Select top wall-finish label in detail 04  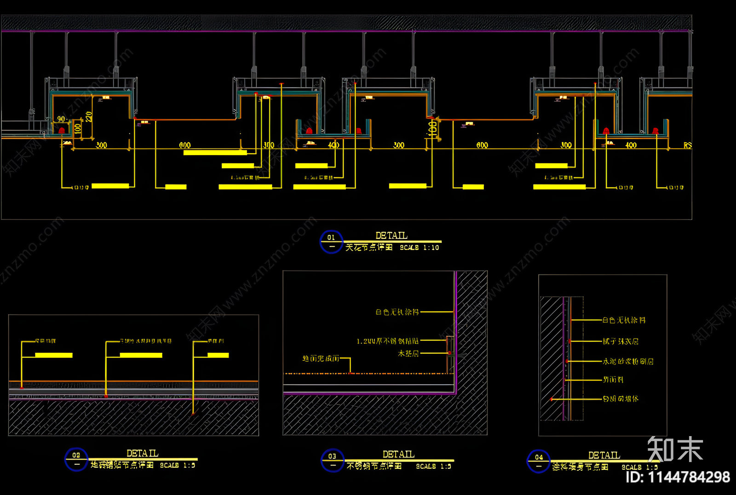pyautogui.click(x=624, y=320)
